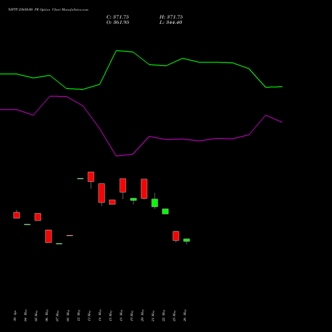Click the red candlestick for 25 May
This screenshot has height=332, width=332.
[x=176, y=236]
